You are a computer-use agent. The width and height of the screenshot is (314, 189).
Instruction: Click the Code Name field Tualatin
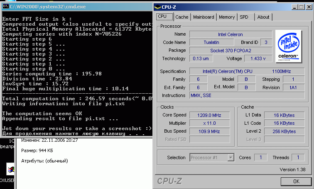tap(212, 42)
